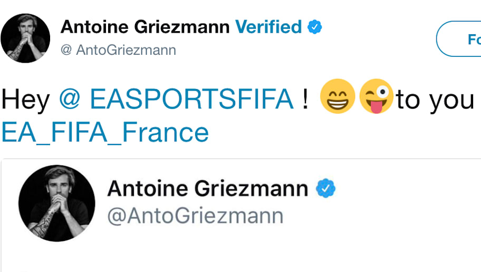Click the blue verified badge in the header

314,27
